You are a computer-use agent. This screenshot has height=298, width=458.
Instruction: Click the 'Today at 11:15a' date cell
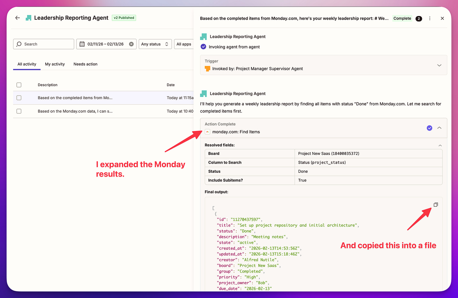pyautogui.click(x=180, y=98)
